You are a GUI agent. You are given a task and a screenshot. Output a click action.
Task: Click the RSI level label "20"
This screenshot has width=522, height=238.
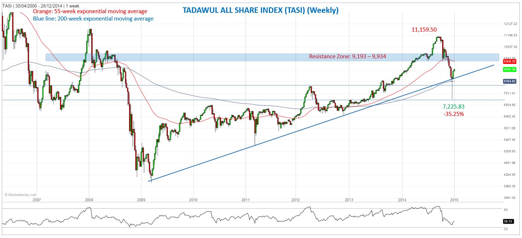point(505,229)
